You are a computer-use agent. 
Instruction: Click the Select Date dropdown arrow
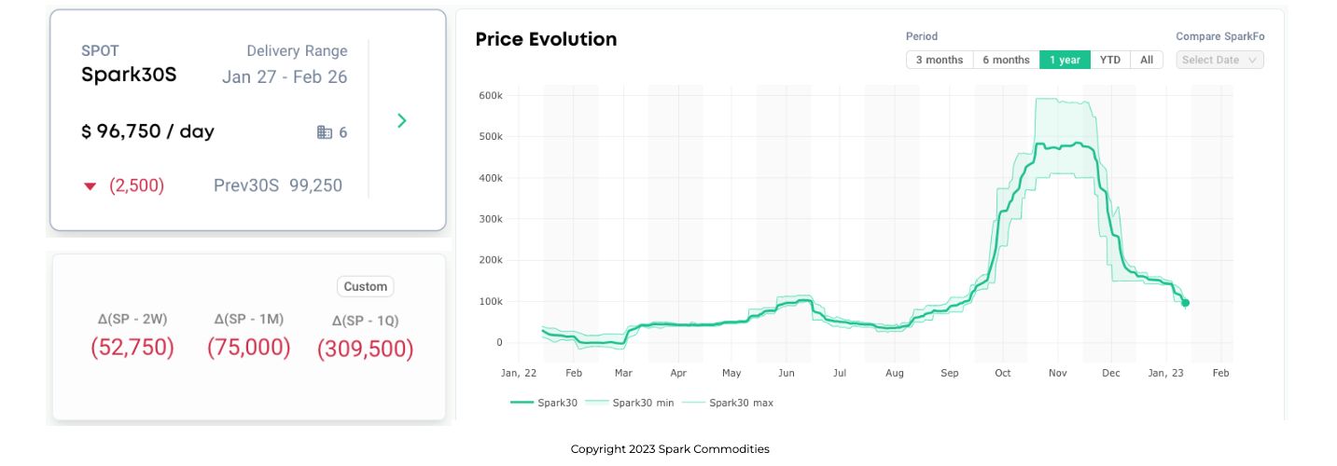pyautogui.click(x=1253, y=60)
